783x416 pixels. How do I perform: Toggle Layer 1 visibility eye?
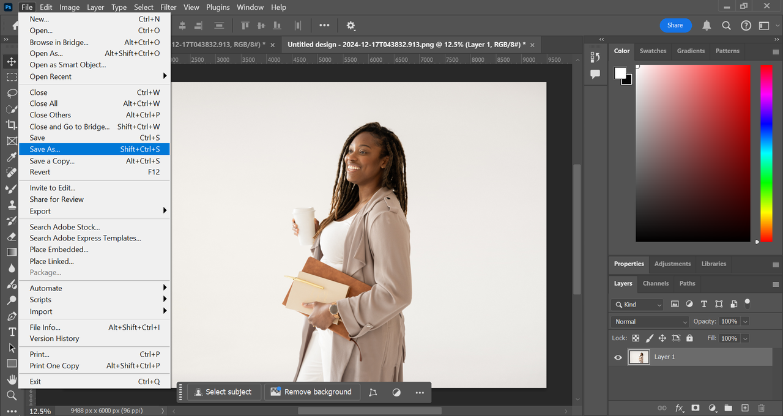(x=618, y=357)
